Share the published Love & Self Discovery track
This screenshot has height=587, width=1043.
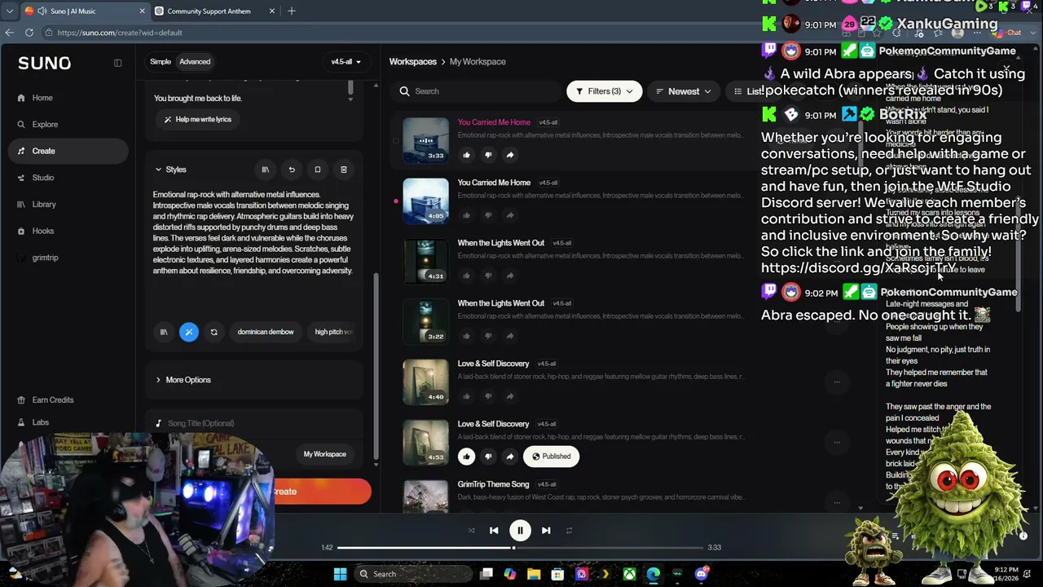(510, 457)
